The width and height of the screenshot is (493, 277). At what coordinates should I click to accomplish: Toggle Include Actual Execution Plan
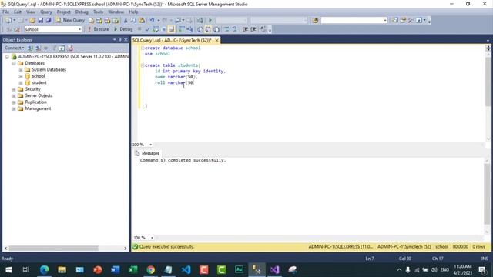[x=182, y=29]
